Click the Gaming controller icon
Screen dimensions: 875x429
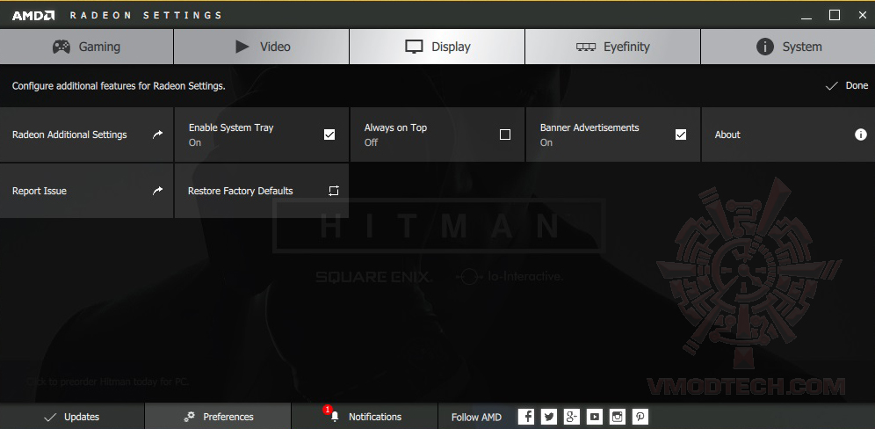[61, 47]
